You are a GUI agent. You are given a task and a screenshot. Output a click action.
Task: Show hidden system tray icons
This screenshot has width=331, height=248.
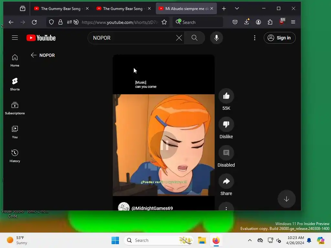coord(250,240)
